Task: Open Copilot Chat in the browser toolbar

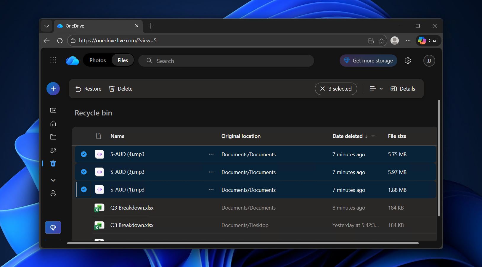Action: [428, 41]
